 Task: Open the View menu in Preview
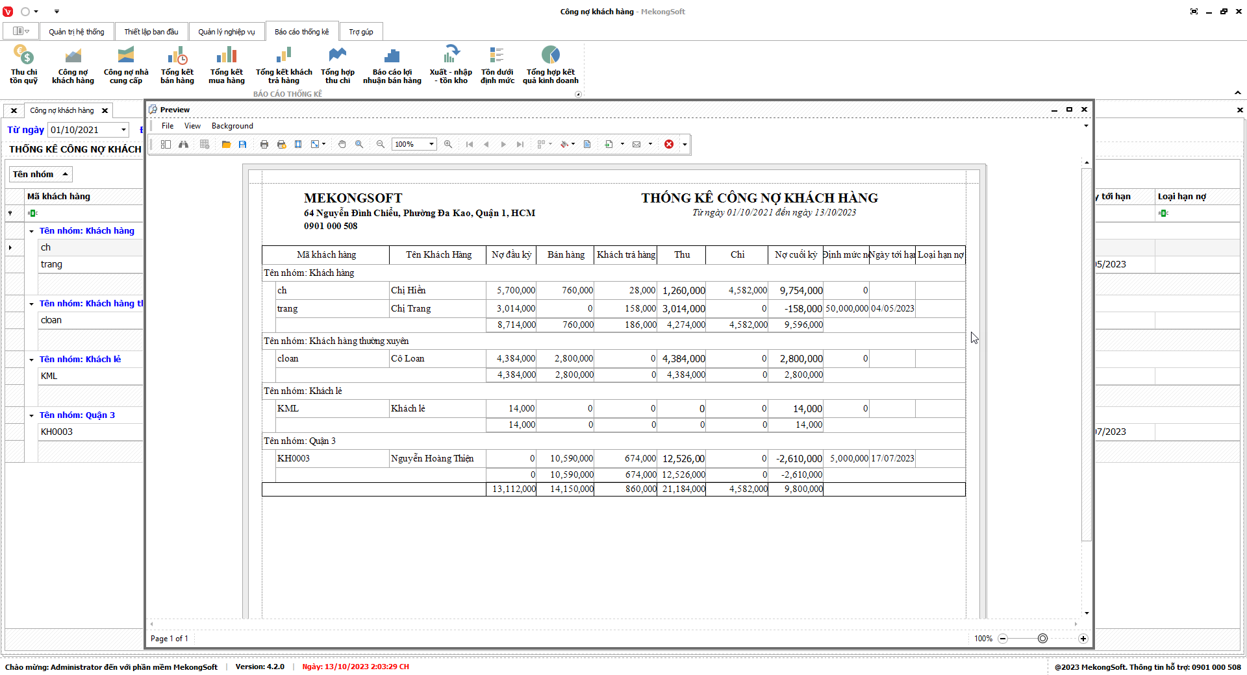pyautogui.click(x=192, y=126)
